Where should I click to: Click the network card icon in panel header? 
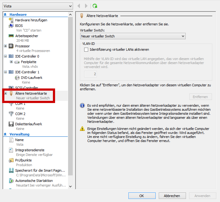tap(82, 16)
